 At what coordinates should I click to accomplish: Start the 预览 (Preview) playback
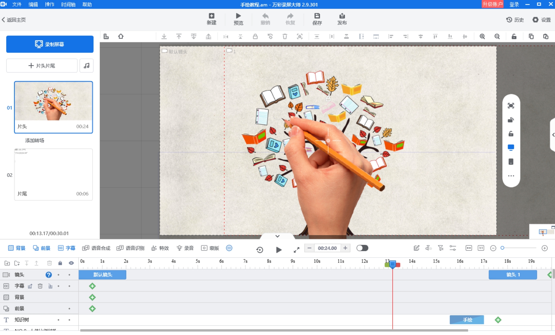point(238,19)
